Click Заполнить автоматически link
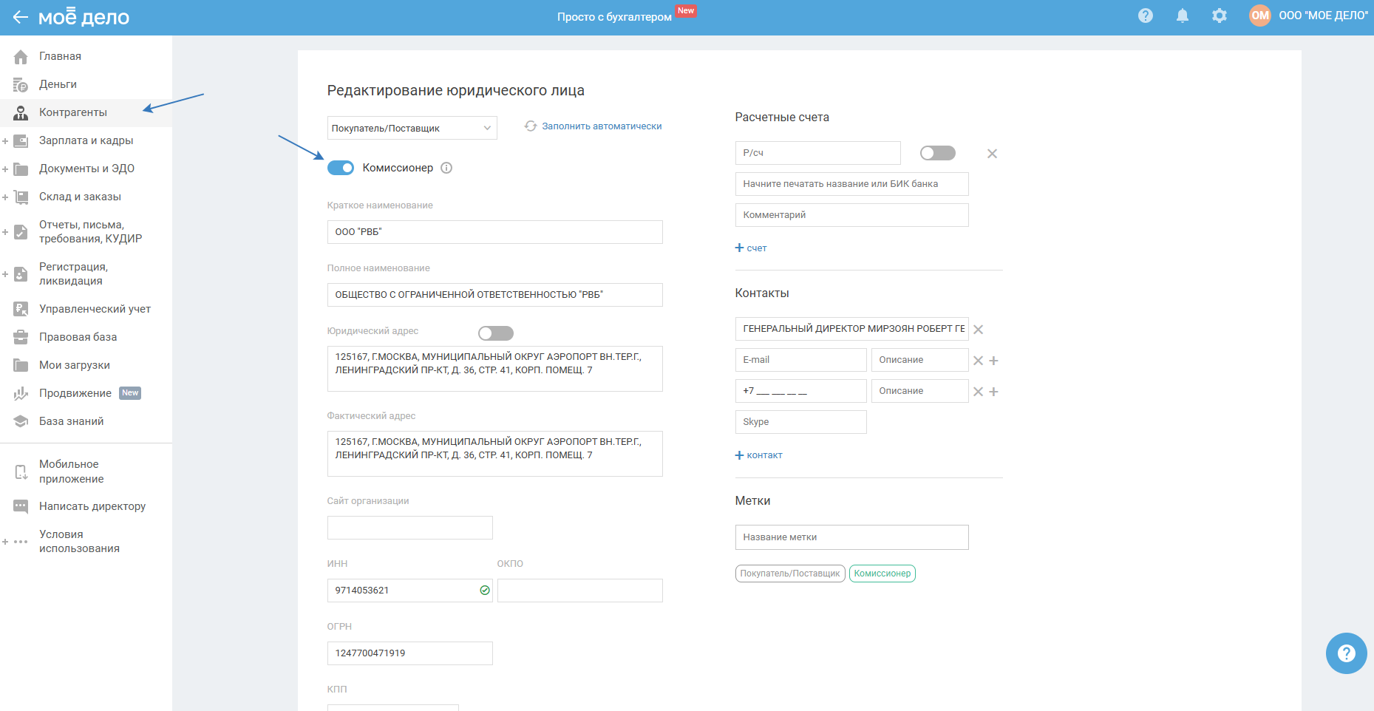Image resolution: width=1374 pixels, height=711 pixels. click(601, 126)
